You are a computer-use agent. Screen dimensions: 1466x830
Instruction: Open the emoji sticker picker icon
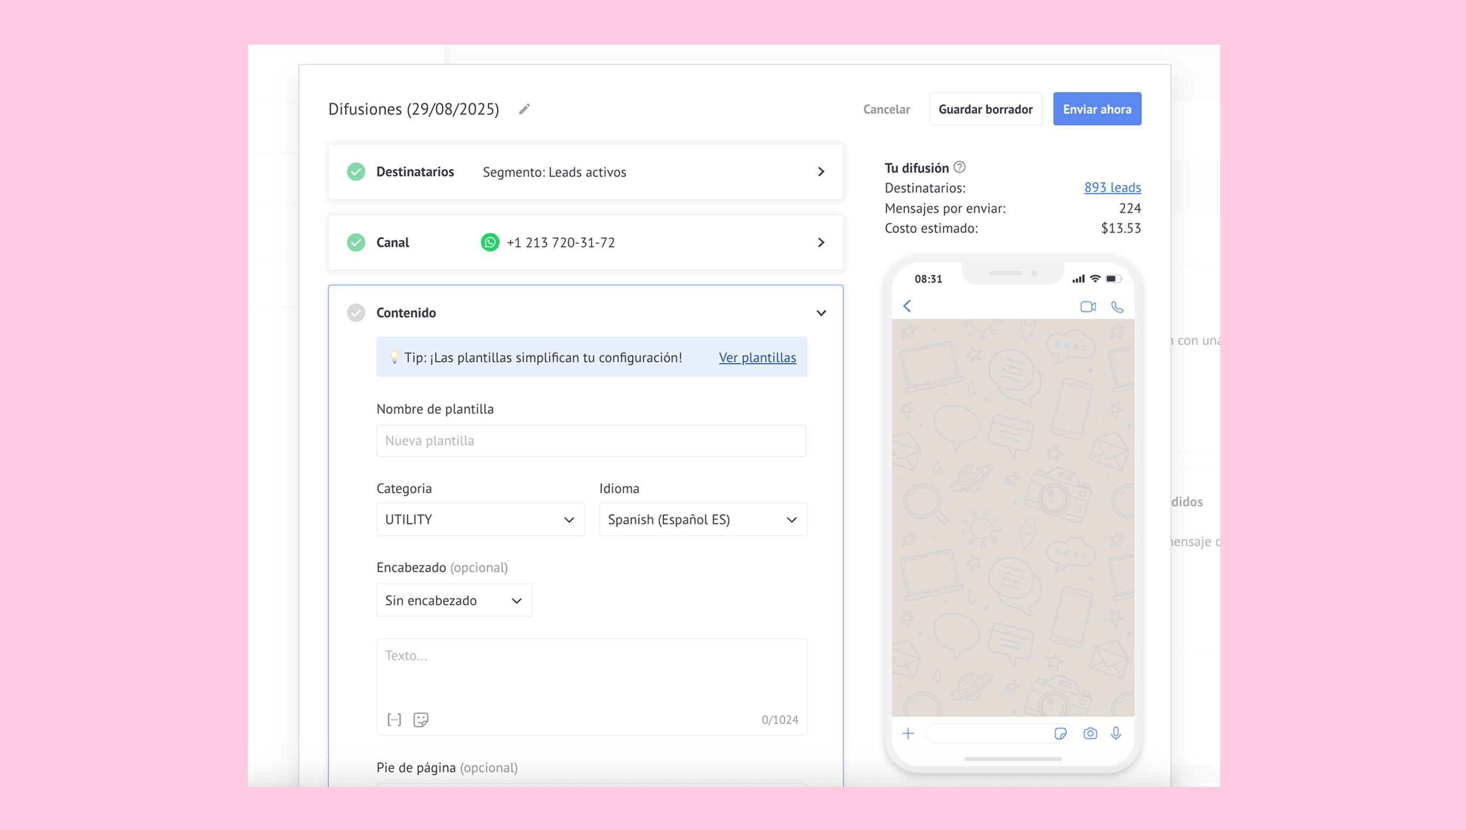[420, 720]
